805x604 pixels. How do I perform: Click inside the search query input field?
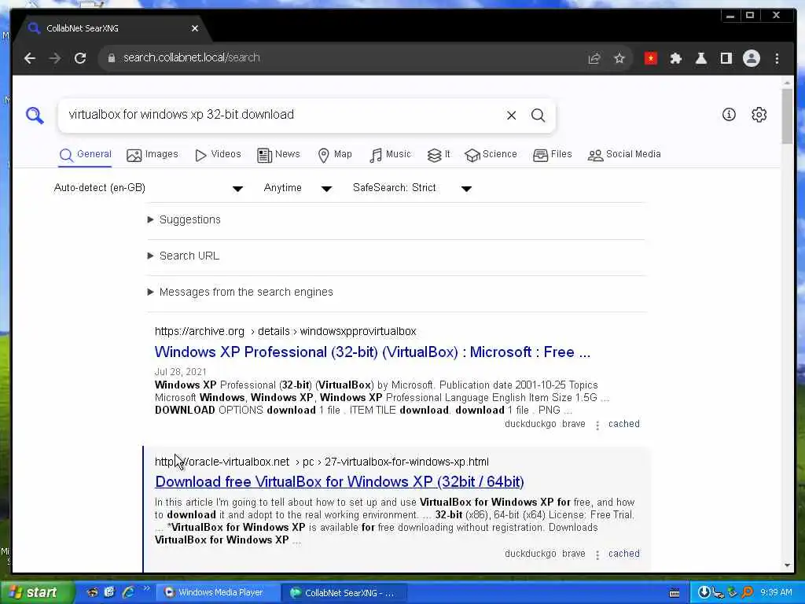[282, 115]
